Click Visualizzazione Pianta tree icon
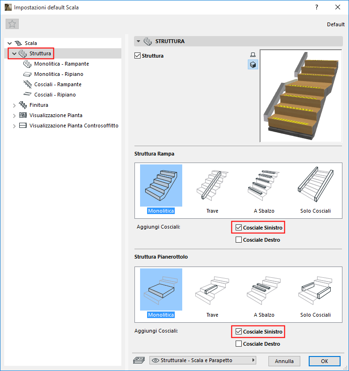Screen dimensions: 349x371 pos(23,115)
